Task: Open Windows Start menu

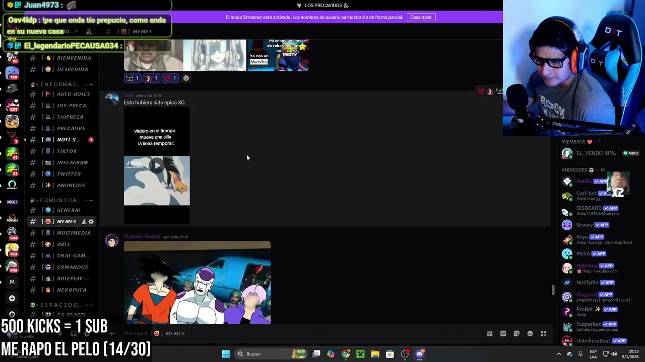Action: point(226,354)
